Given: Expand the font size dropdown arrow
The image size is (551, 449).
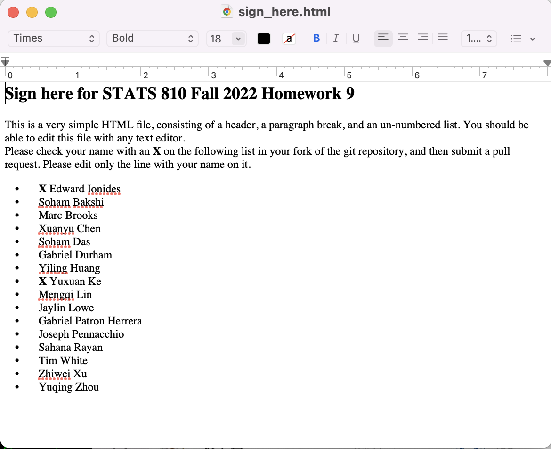Looking at the screenshot, I should click(x=238, y=39).
